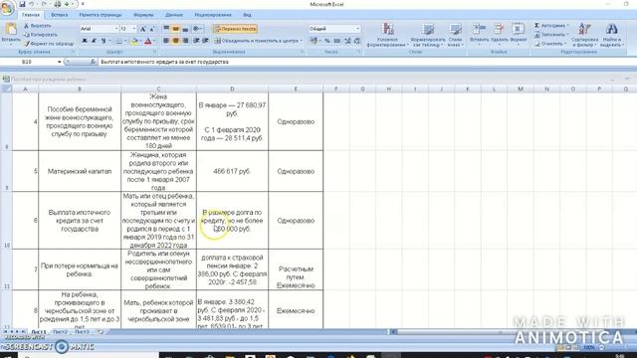This screenshot has width=637, height=358.
Task: Open text orientation options
Action: click(198, 29)
